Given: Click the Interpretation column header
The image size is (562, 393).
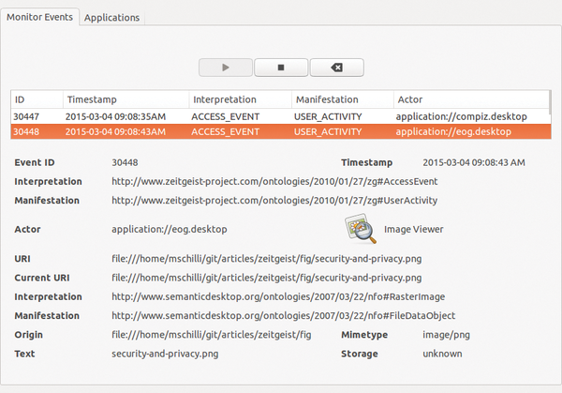Looking at the screenshot, I should [x=240, y=99].
